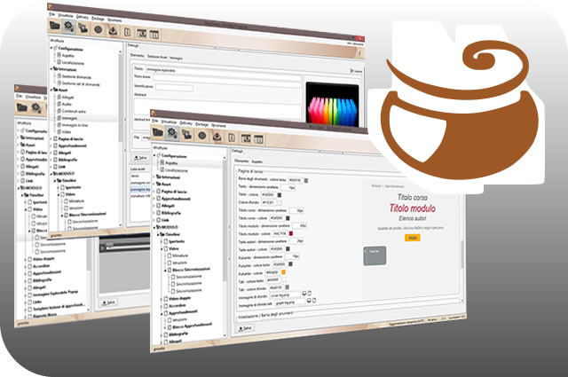Select Gestione domande in Immagini window tree
The height and width of the screenshot is (377, 568).
(75, 76)
